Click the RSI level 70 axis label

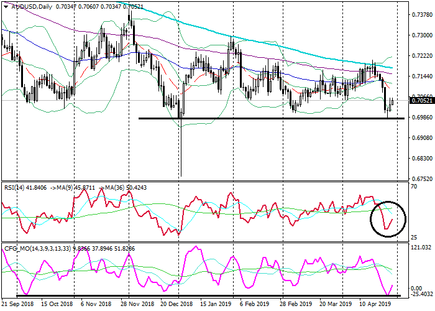click(413, 187)
